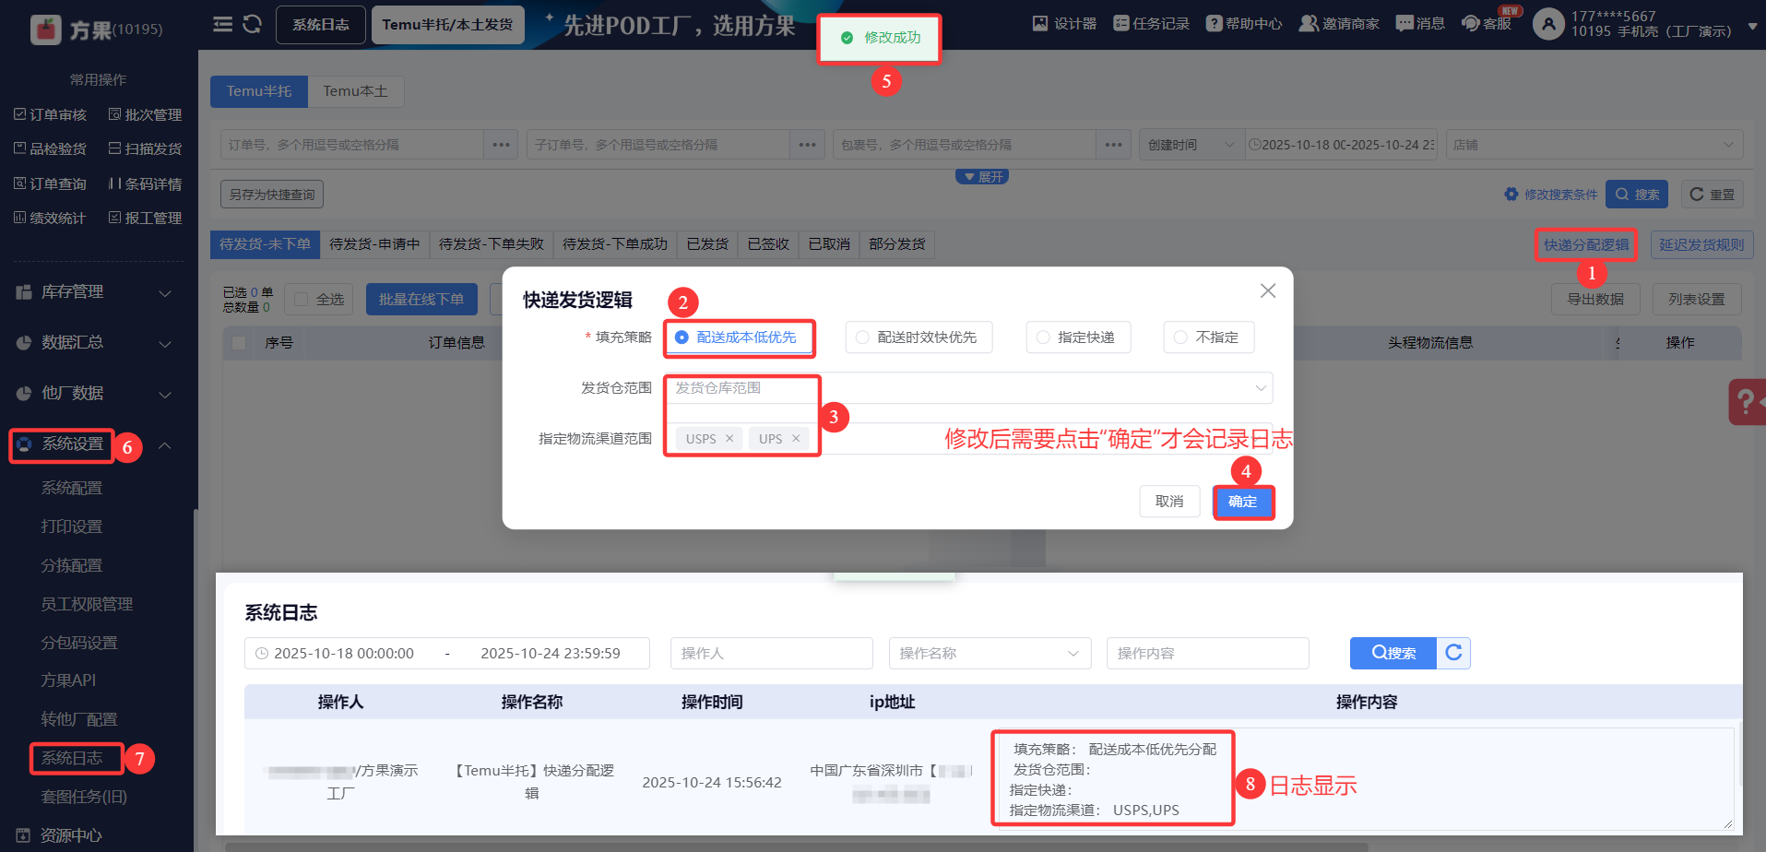The width and height of the screenshot is (1766, 852).
Task: Open 打印设置 in sidebar
Action: [x=72, y=527]
